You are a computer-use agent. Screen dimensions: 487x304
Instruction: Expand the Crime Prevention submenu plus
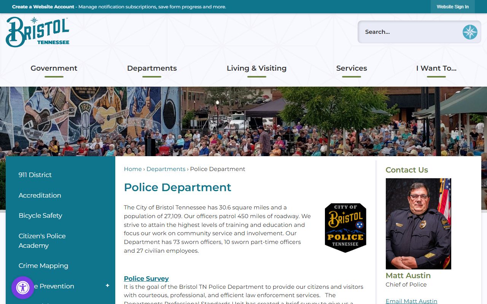[107, 285]
